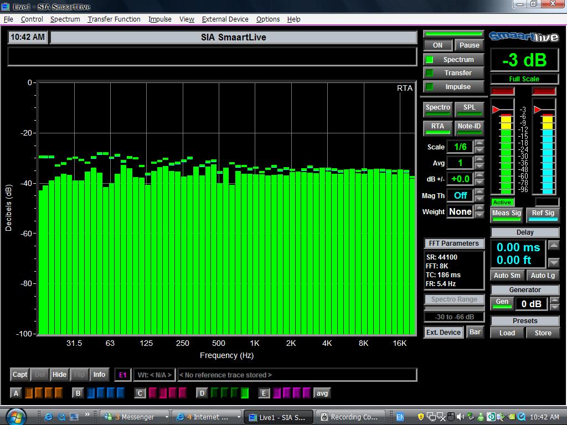Screen dimensions: 567x425
Task: Click the Hide trace button
Action: pos(59,375)
